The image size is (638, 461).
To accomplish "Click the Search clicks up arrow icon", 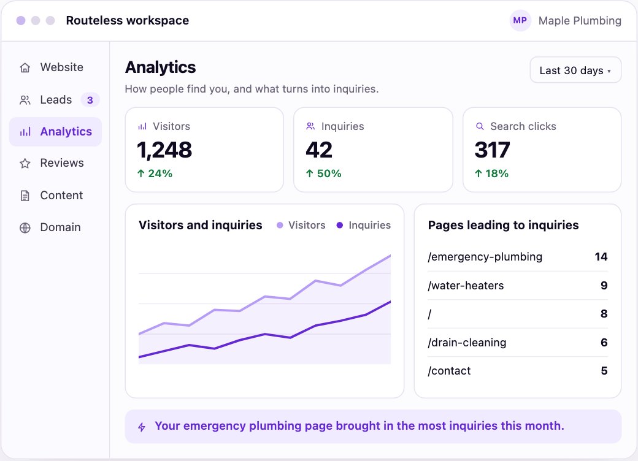I will (x=479, y=173).
